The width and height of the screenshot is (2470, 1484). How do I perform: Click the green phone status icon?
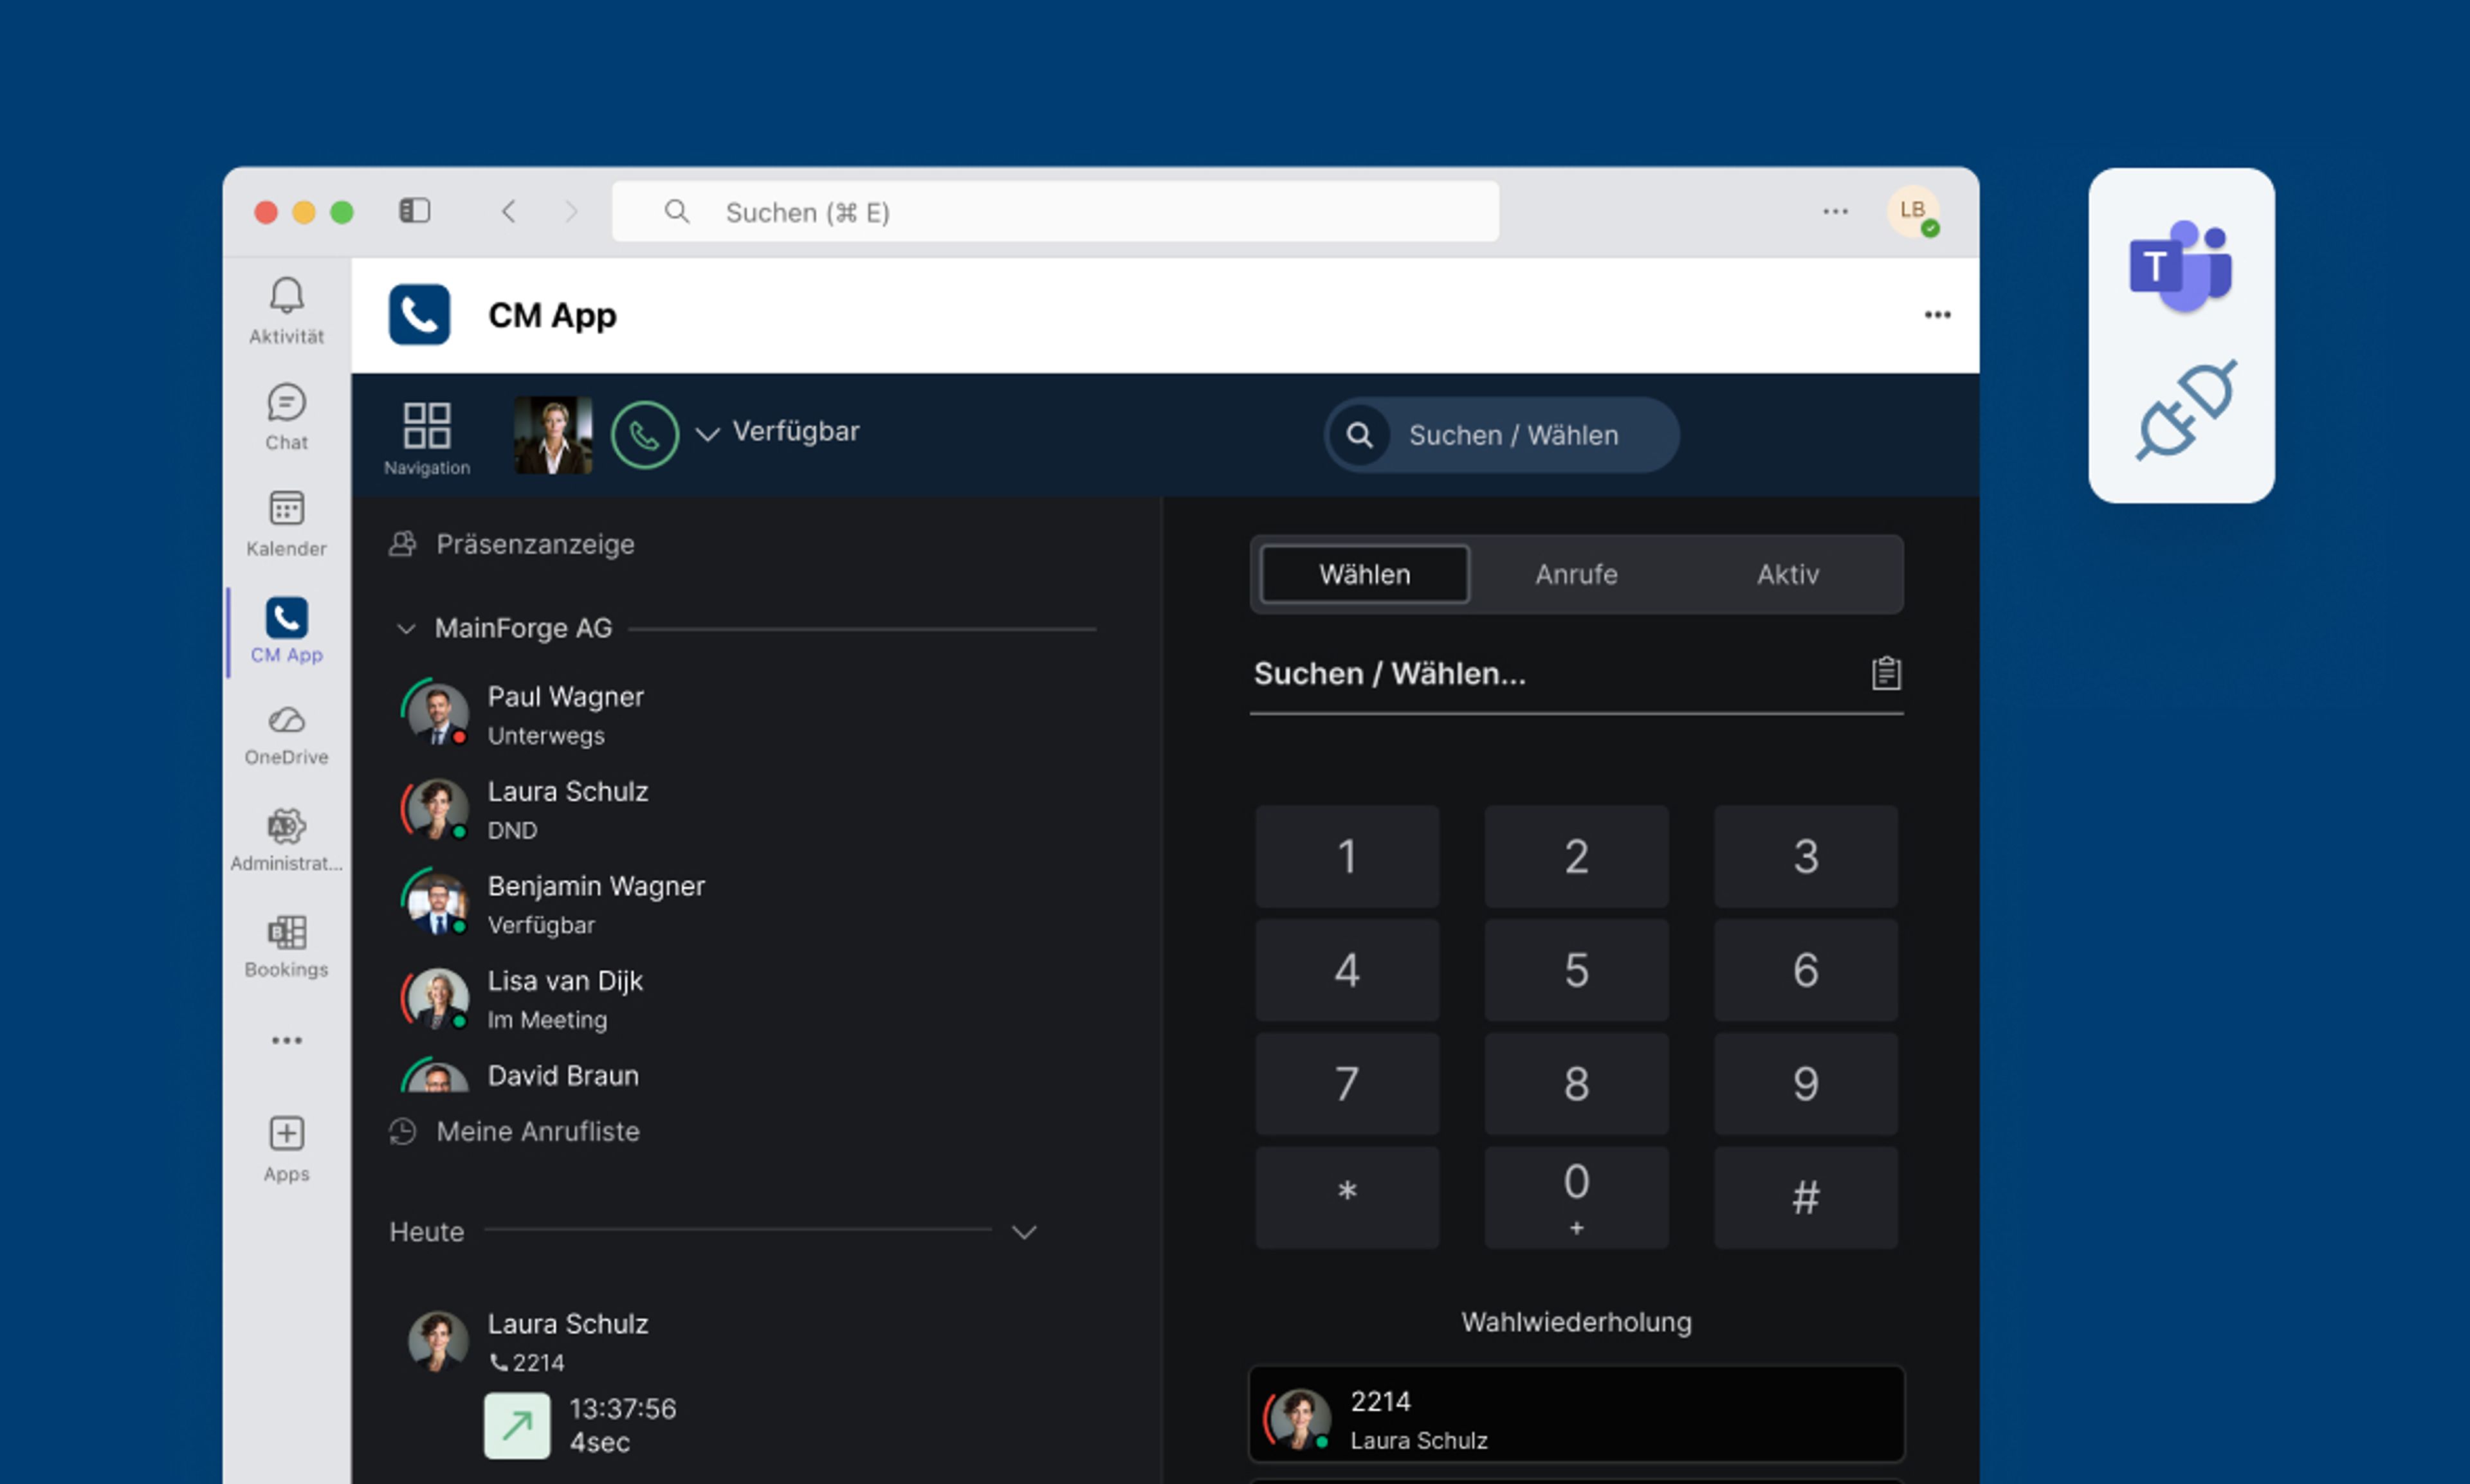pyautogui.click(x=645, y=435)
